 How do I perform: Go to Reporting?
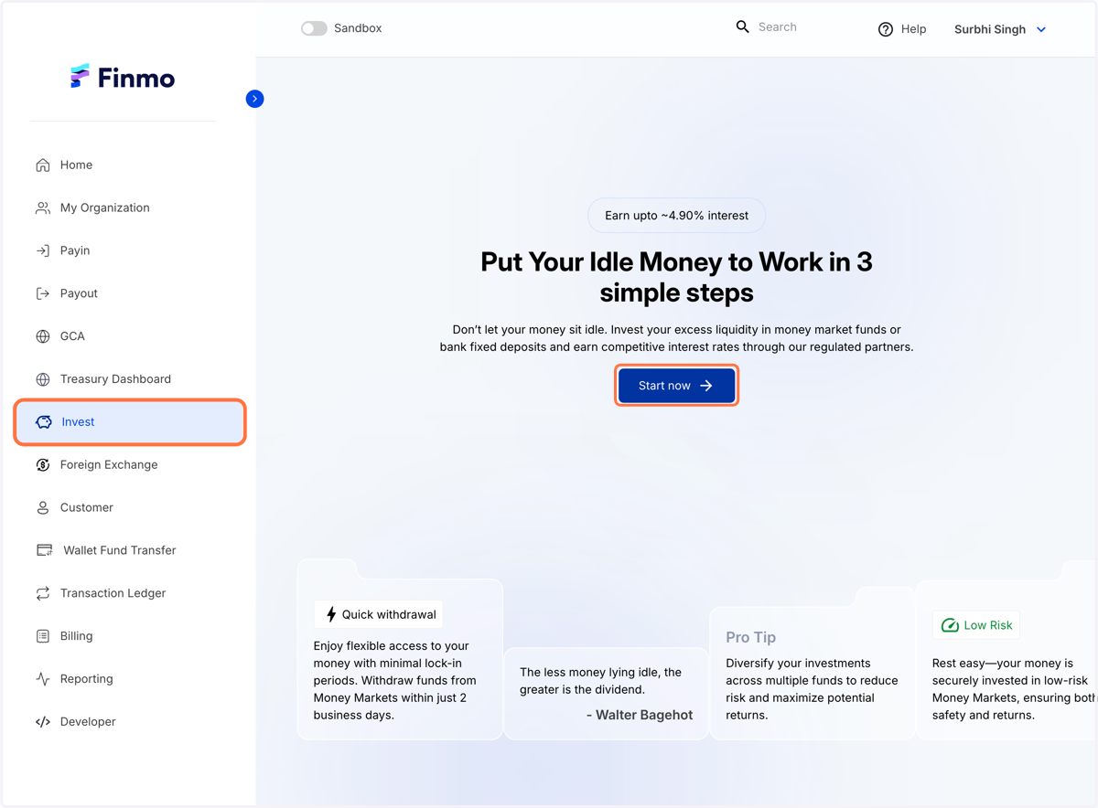(x=130, y=679)
